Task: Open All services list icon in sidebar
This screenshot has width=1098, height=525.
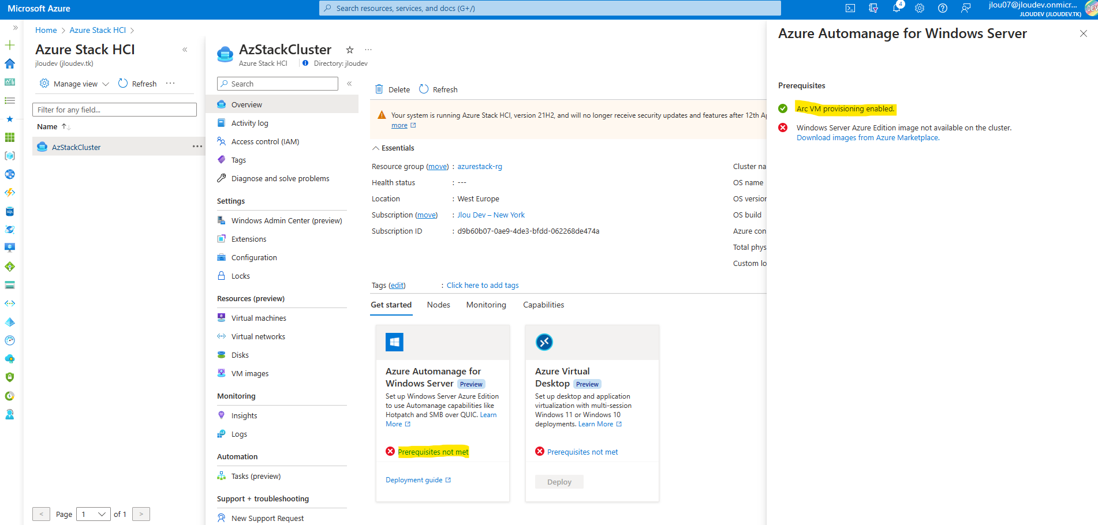Action: tap(10, 100)
